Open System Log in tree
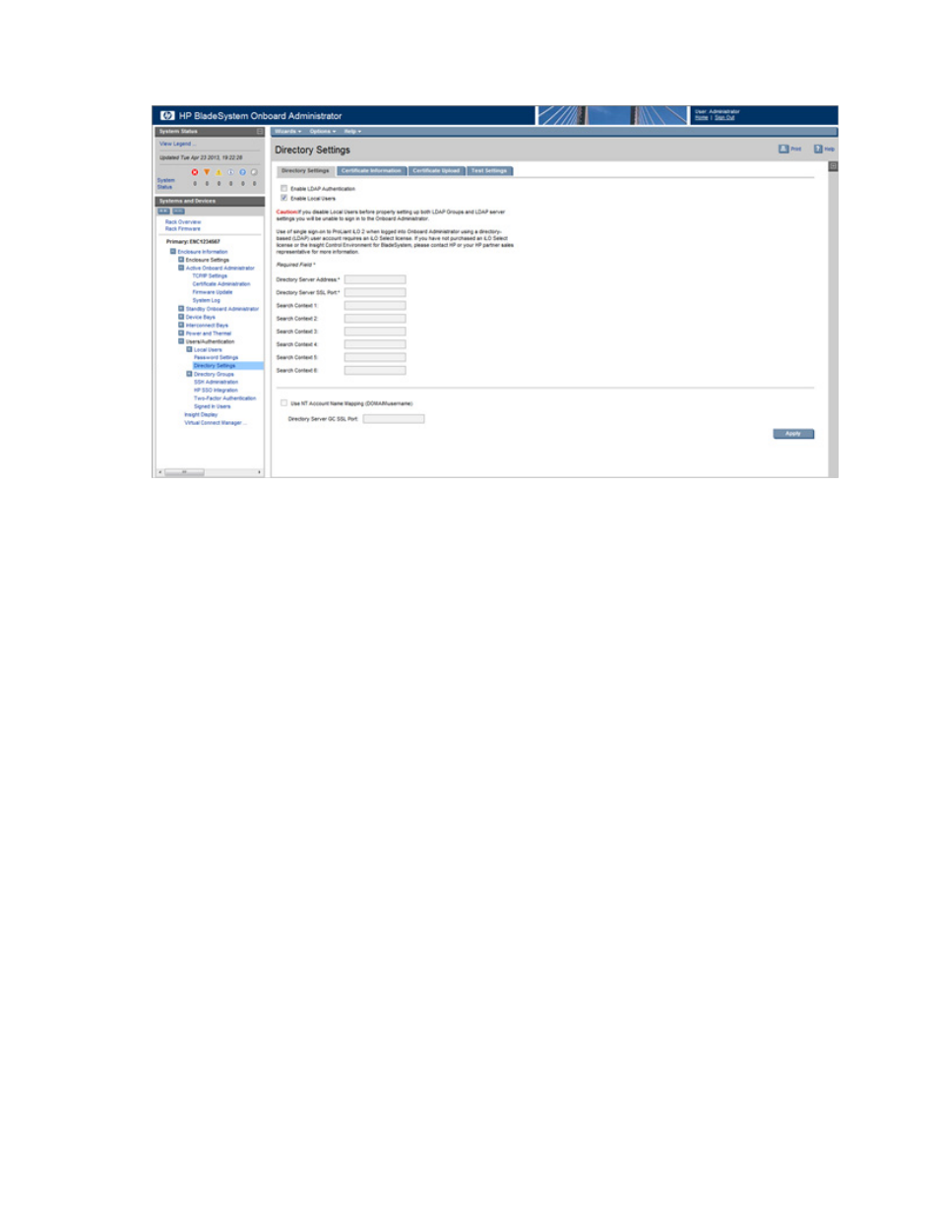The height and width of the screenshot is (1215, 939). pyautogui.click(x=207, y=300)
